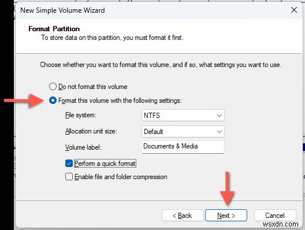Open the File system NTFS dropdown

[x=183, y=116]
